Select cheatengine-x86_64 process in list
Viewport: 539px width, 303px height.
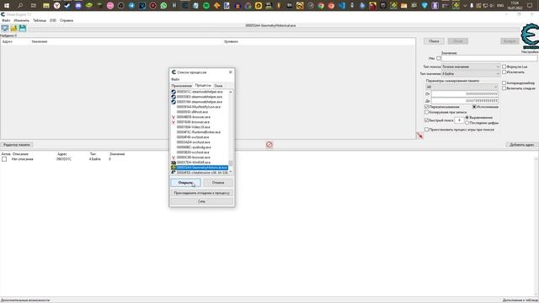pos(200,172)
